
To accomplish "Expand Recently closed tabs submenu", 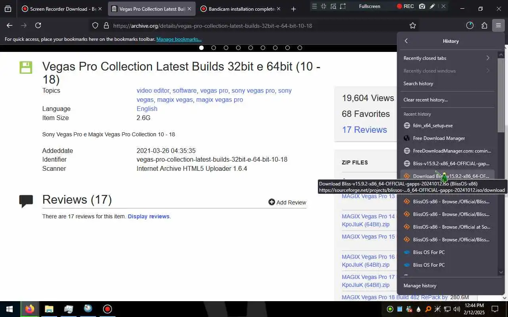I will (x=447, y=58).
